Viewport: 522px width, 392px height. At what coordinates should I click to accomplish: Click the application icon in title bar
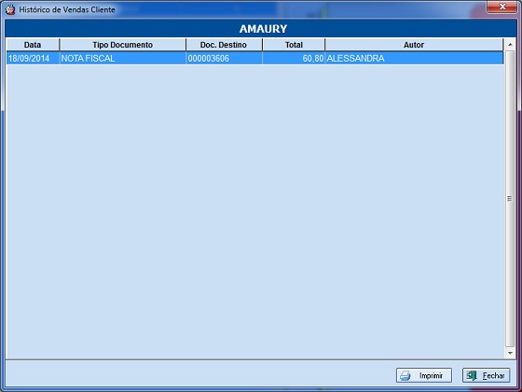[10, 9]
